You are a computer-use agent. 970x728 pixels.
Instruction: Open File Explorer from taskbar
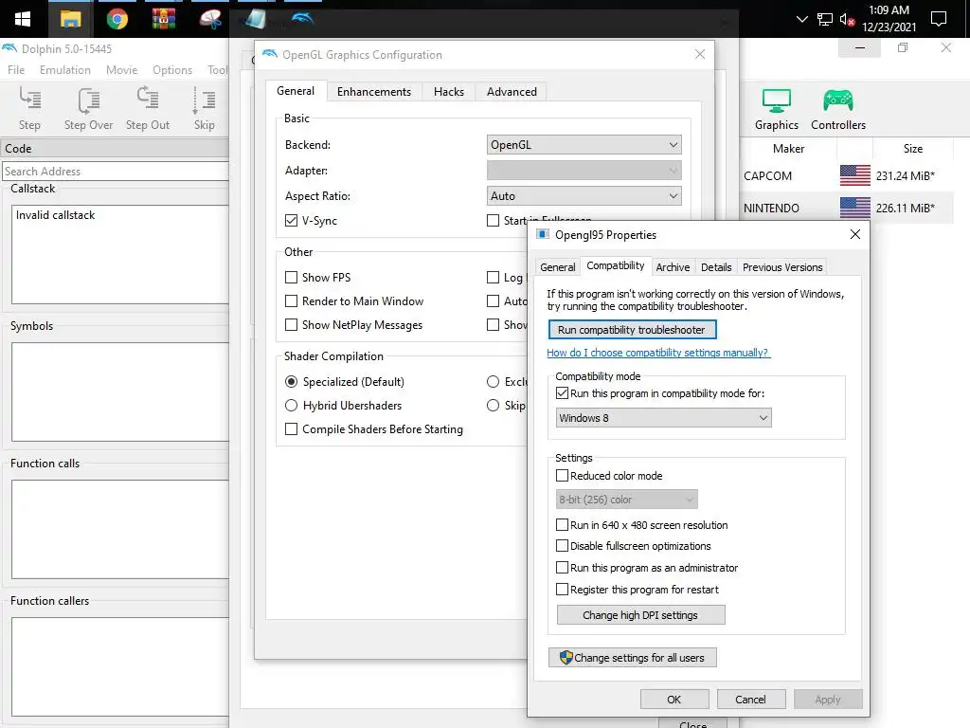70,20
